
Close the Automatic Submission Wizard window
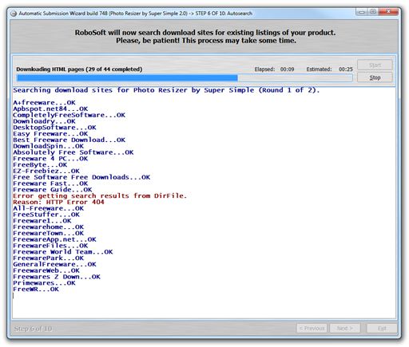tap(388, 11)
